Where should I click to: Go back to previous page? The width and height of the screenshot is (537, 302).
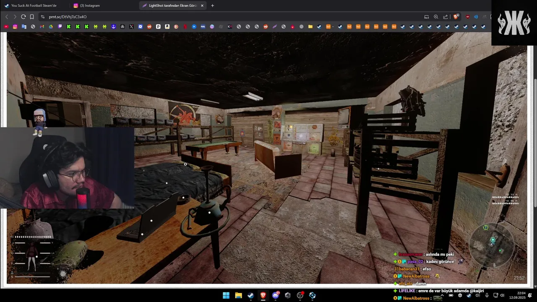pyautogui.click(x=7, y=17)
